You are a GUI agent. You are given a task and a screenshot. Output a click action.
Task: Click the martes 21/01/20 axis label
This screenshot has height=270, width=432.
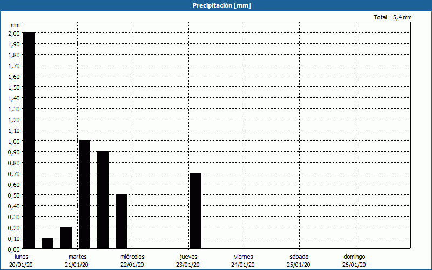pyautogui.click(x=77, y=261)
